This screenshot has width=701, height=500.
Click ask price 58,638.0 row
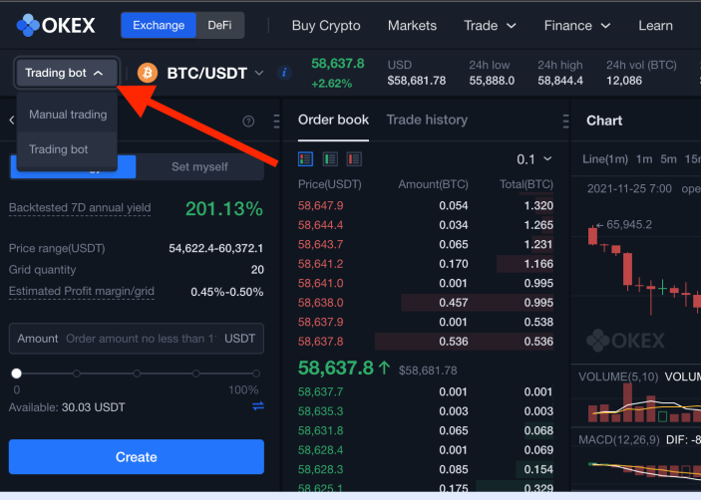[426, 302]
